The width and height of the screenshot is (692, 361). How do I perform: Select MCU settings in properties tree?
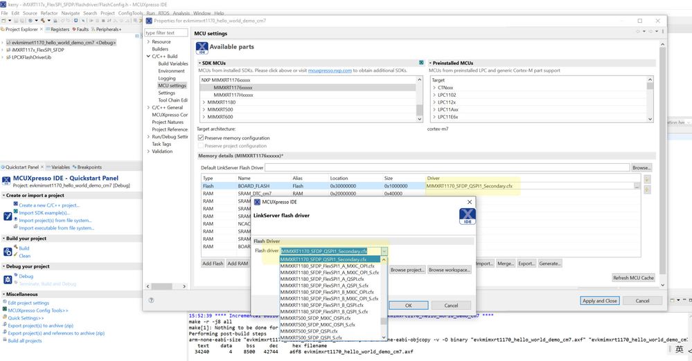[x=172, y=86]
